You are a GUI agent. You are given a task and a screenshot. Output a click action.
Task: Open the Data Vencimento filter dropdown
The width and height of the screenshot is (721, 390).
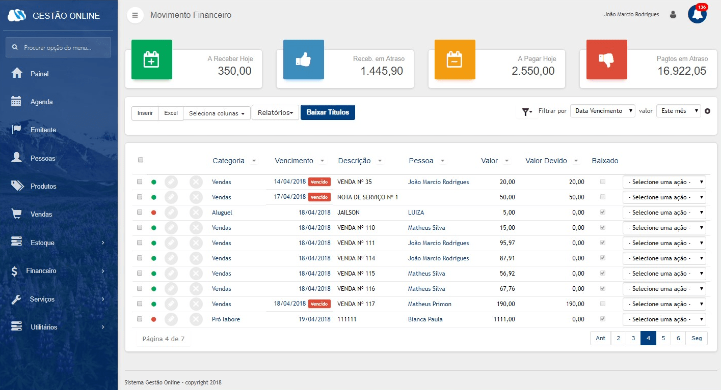[602, 111]
